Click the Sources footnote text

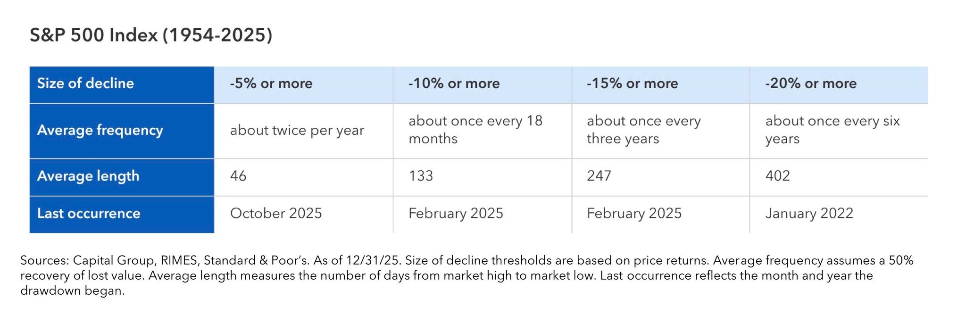coord(467,275)
